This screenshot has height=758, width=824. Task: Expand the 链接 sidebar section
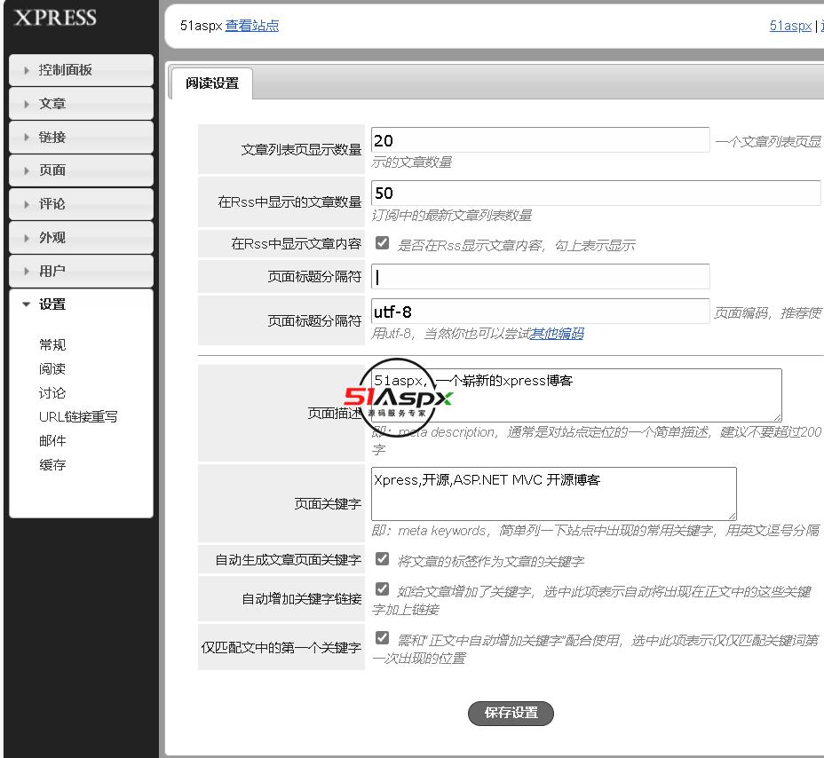tap(80, 138)
